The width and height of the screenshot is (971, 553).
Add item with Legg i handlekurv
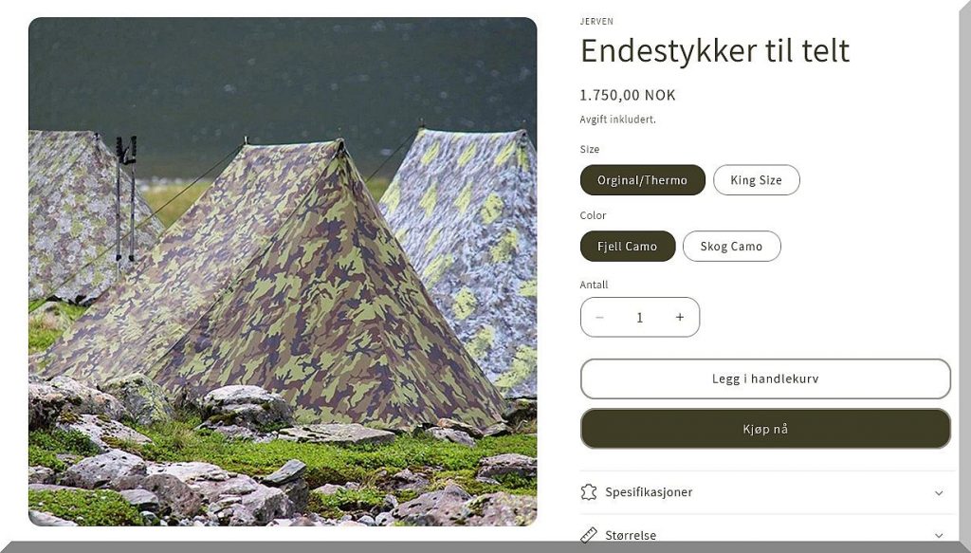pos(765,378)
